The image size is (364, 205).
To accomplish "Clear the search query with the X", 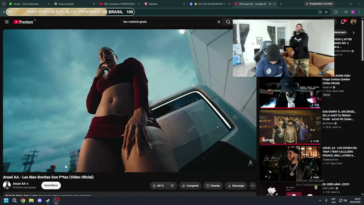I will click(219, 22).
